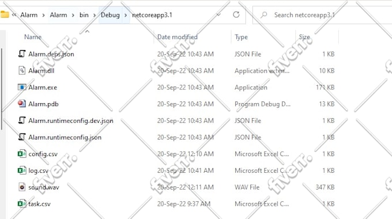The height and width of the screenshot is (219, 392).
Task: Expand chevron after first Alarm breadcrumb
Action: click(x=43, y=15)
